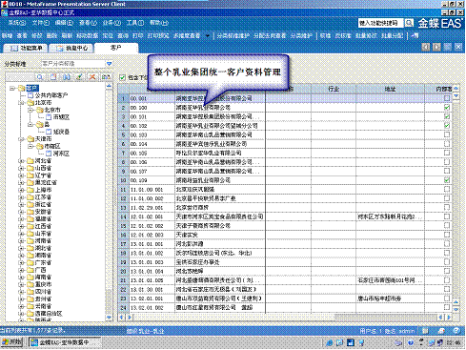Click the tab list icon beside tab arrows
466x350 pixels.
(x=448, y=47)
